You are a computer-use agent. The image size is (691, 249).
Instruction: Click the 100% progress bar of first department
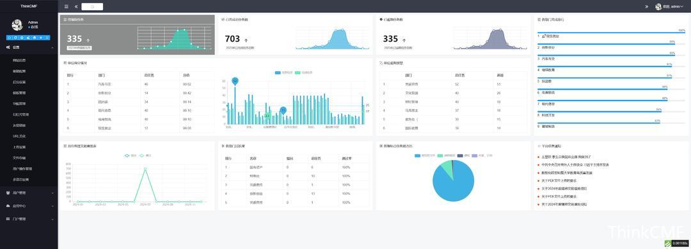tap(611, 33)
